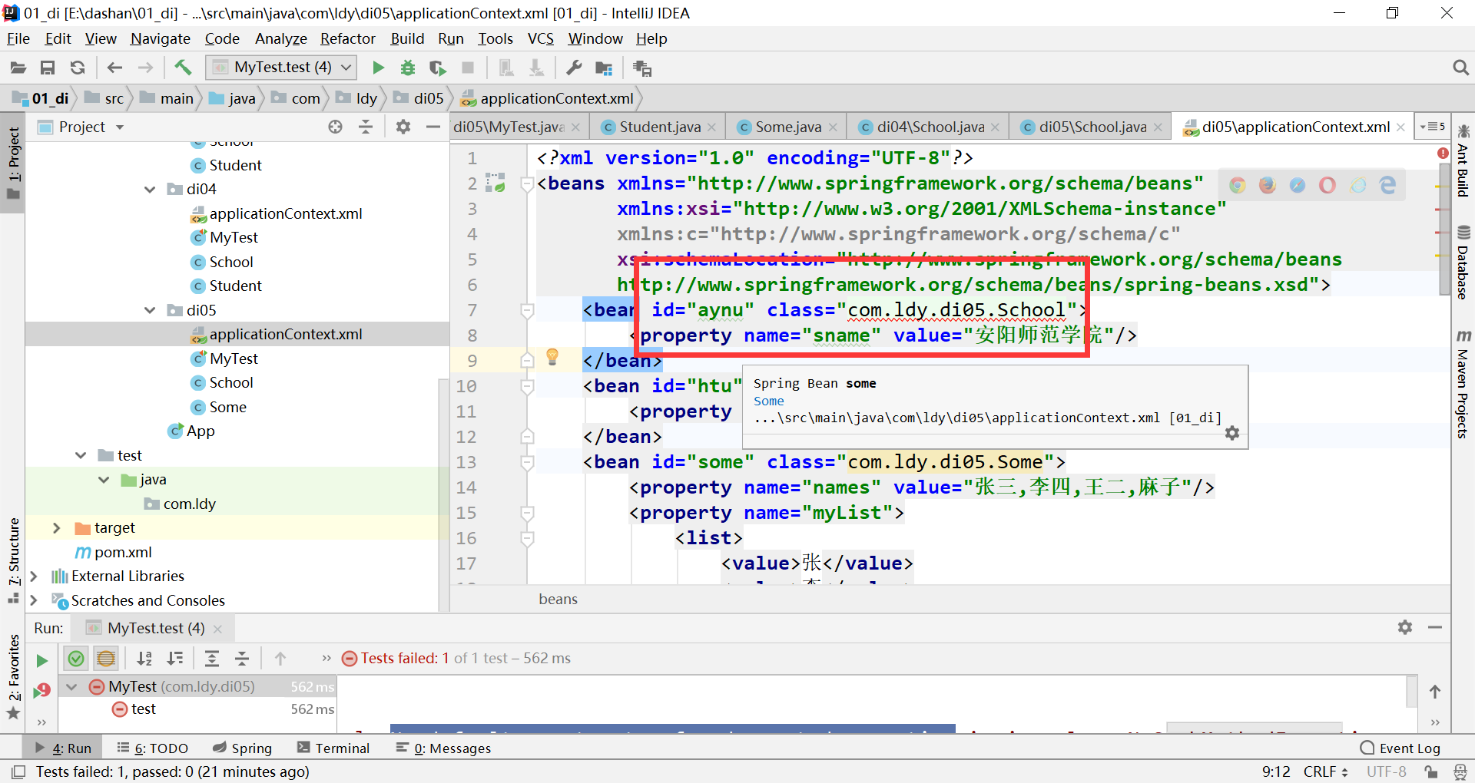1475x783 pixels.
Task: Open the Refactor menu
Action: 347,38
